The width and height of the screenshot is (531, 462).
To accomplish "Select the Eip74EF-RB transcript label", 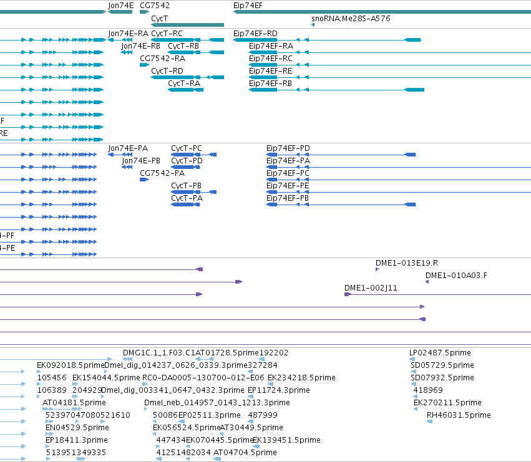I will pos(271,84).
